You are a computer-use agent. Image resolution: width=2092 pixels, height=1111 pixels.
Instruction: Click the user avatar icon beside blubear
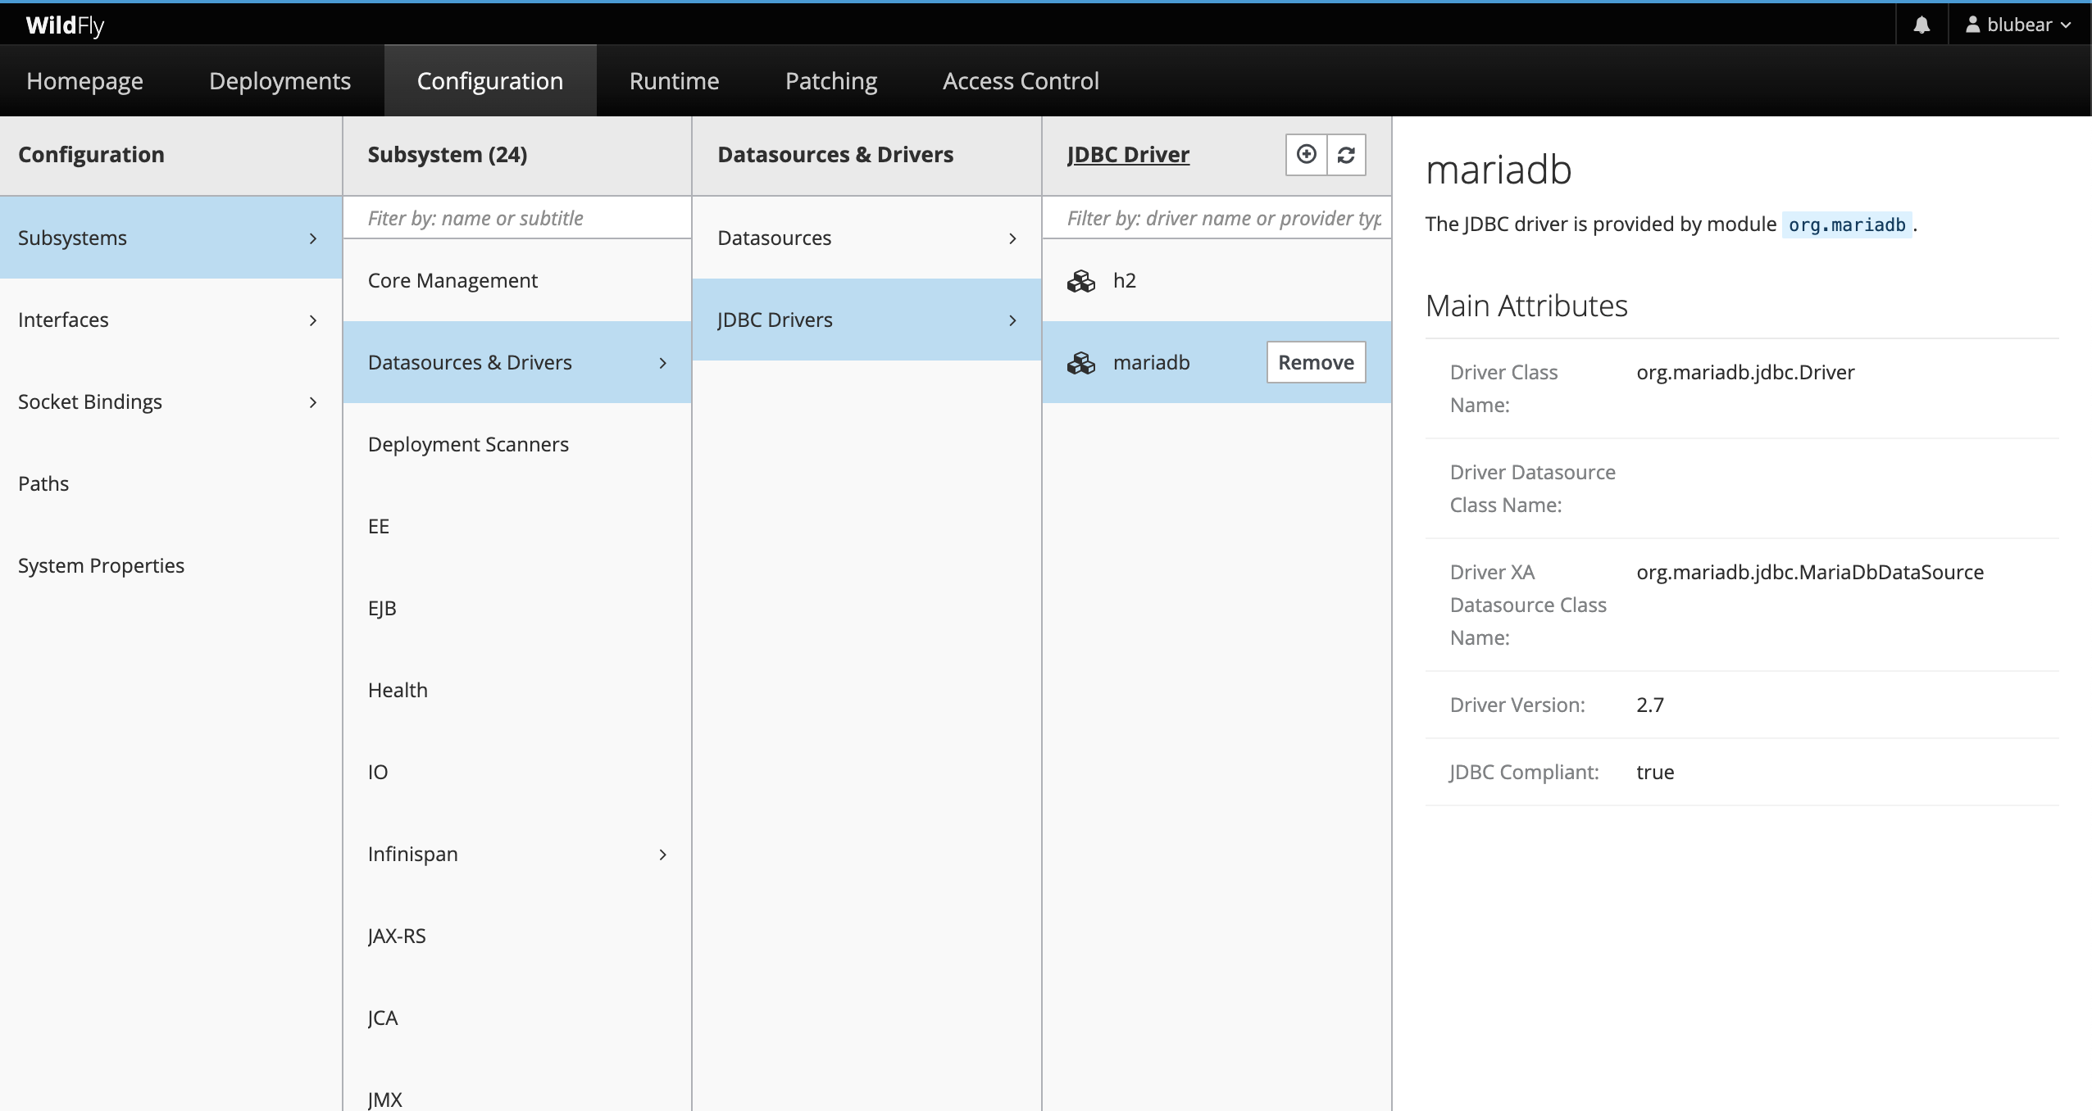pos(1972,25)
